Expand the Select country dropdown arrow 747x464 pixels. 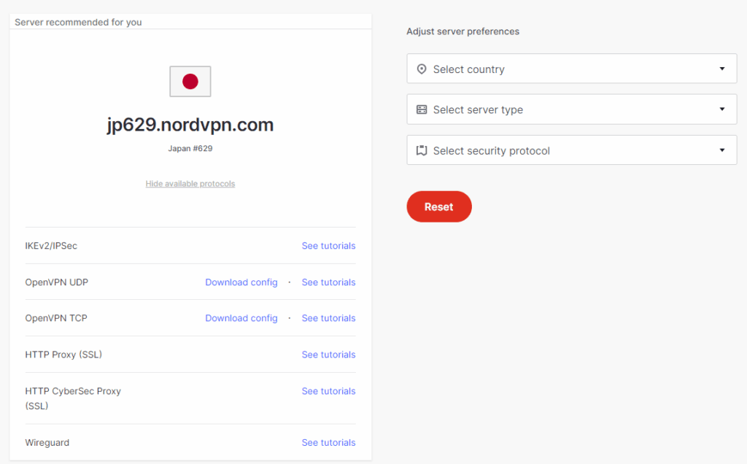(x=722, y=69)
